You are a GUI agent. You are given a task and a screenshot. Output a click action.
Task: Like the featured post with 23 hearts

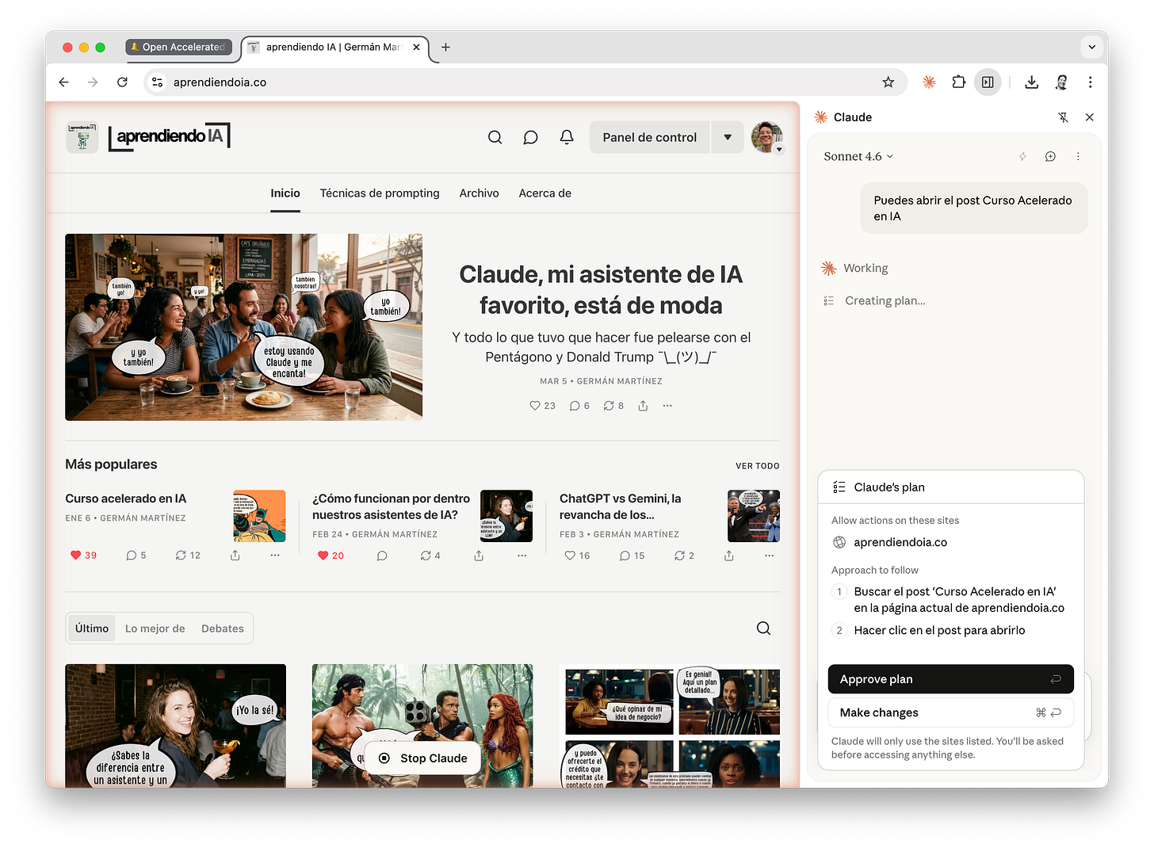click(x=542, y=406)
